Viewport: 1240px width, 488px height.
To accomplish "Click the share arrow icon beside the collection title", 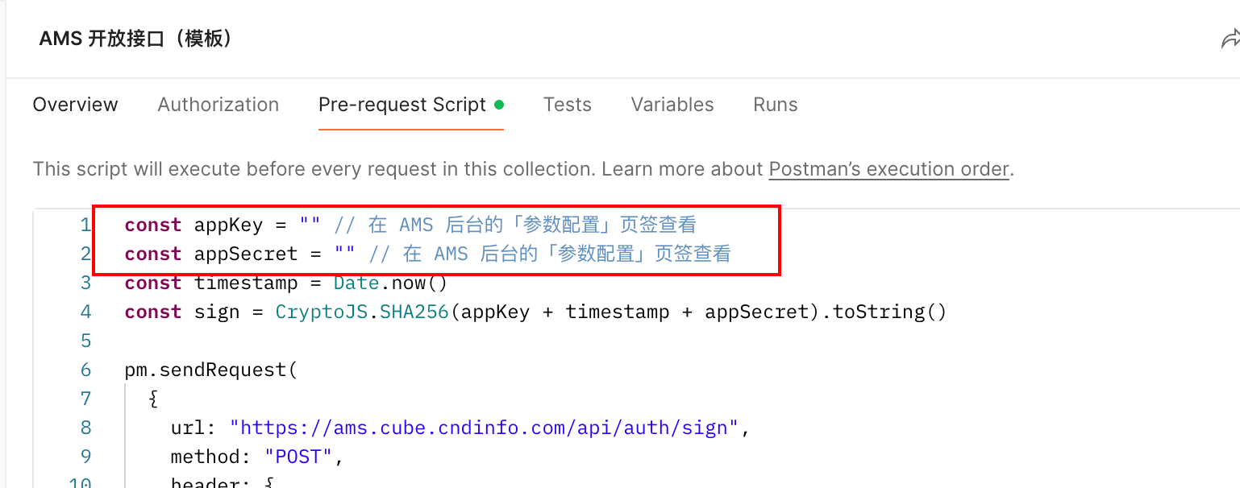I will pos(1230,39).
